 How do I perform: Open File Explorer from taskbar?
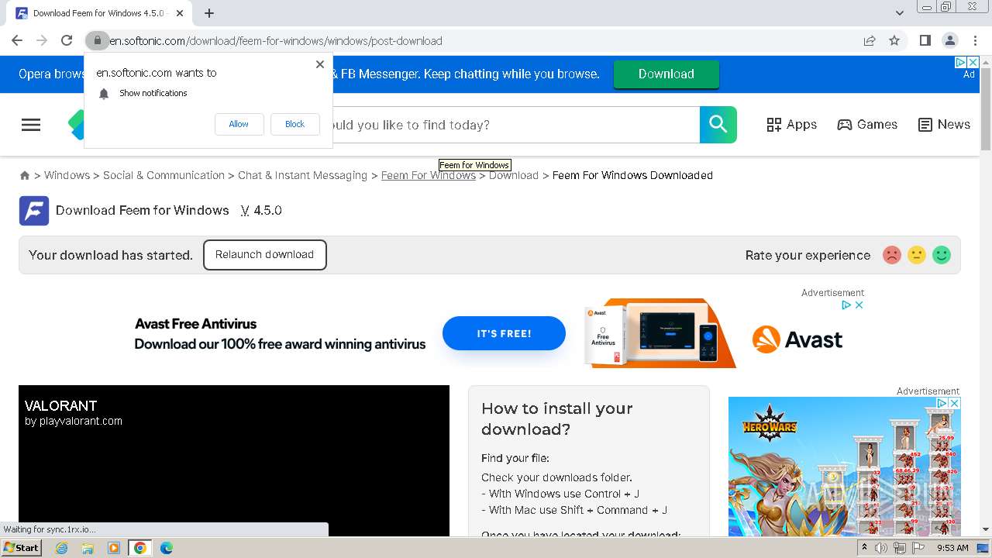coord(88,548)
